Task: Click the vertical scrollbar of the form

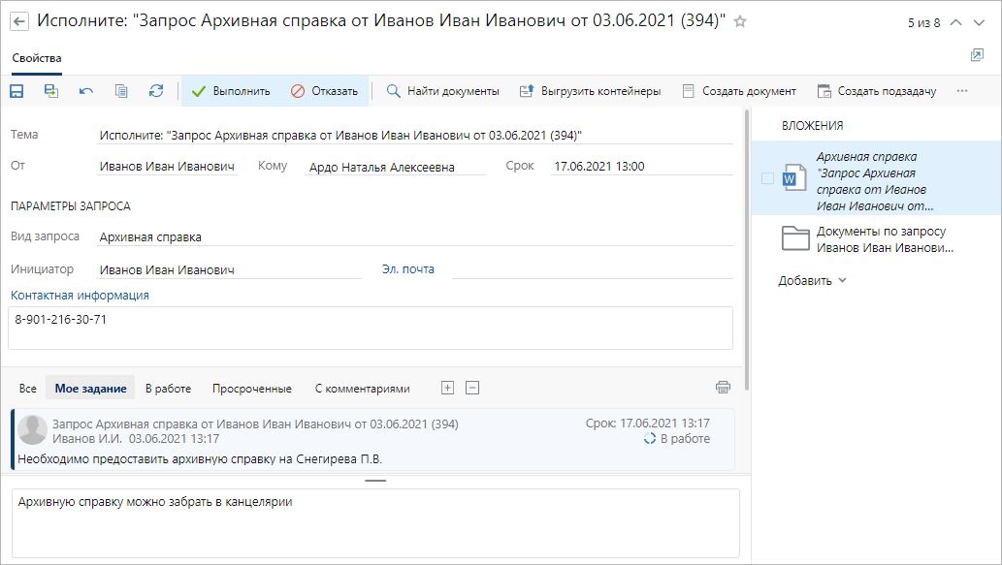Action: point(746,249)
